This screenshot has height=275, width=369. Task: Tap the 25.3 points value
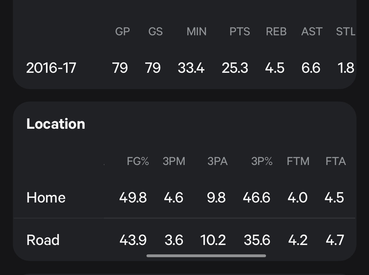(235, 68)
